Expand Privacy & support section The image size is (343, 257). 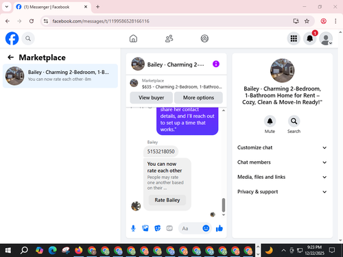(282, 192)
